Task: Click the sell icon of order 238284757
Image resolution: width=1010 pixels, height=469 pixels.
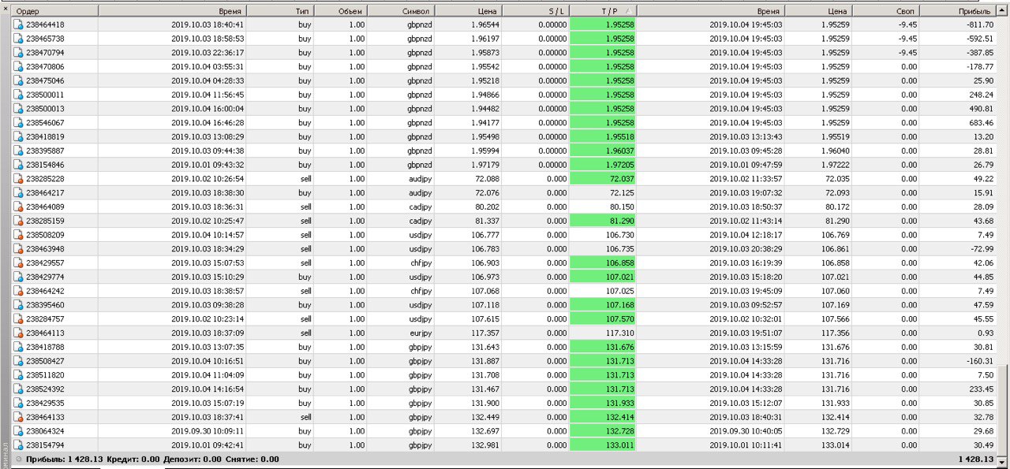Action: (x=18, y=319)
